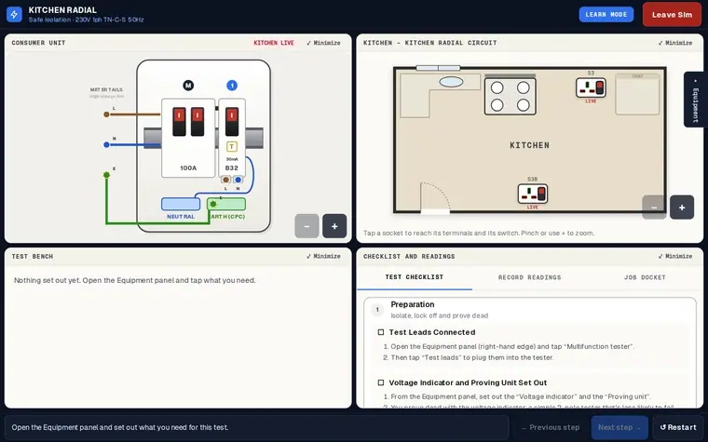708x442 pixels.
Task: Select the Neutral bar in consumer unit
Action: coord(181,204)
